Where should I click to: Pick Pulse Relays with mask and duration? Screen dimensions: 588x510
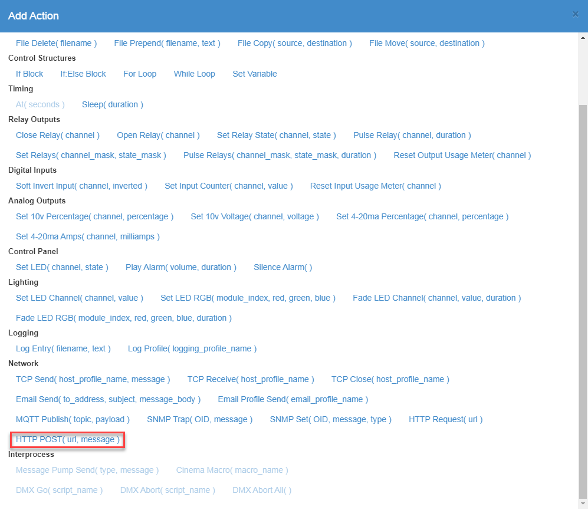[280, 155]
